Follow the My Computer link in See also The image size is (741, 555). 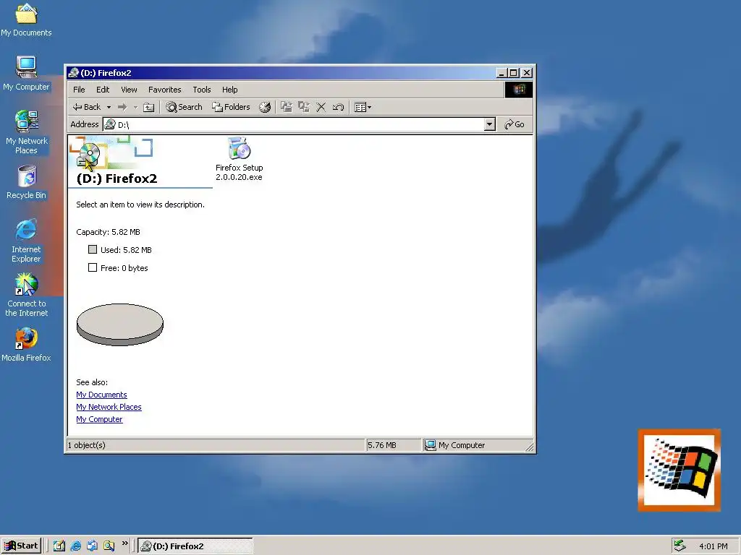(99, 419)
